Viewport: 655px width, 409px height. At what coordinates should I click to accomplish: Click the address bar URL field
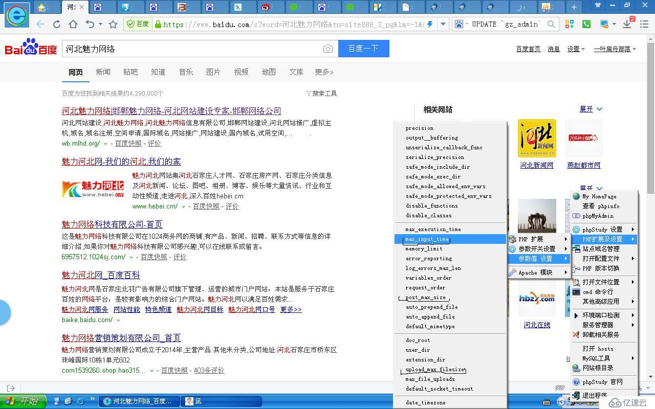coord(293,24)
